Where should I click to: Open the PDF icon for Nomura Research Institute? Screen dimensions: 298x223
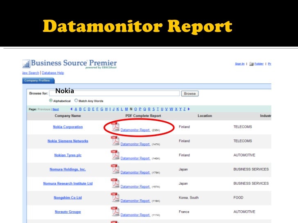point(115,183)
